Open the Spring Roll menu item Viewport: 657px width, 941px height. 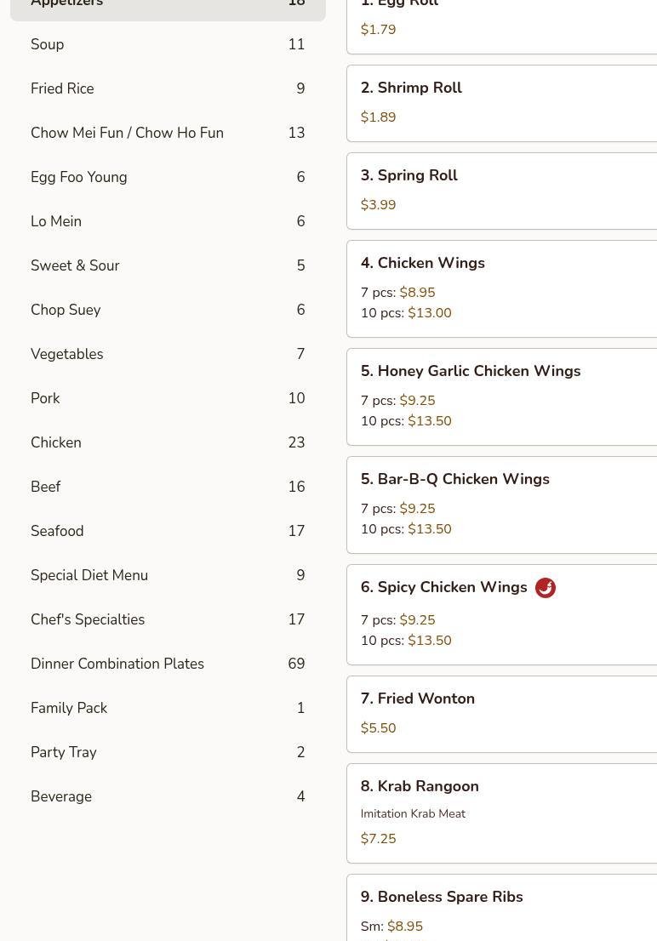(x=502, y=191)
